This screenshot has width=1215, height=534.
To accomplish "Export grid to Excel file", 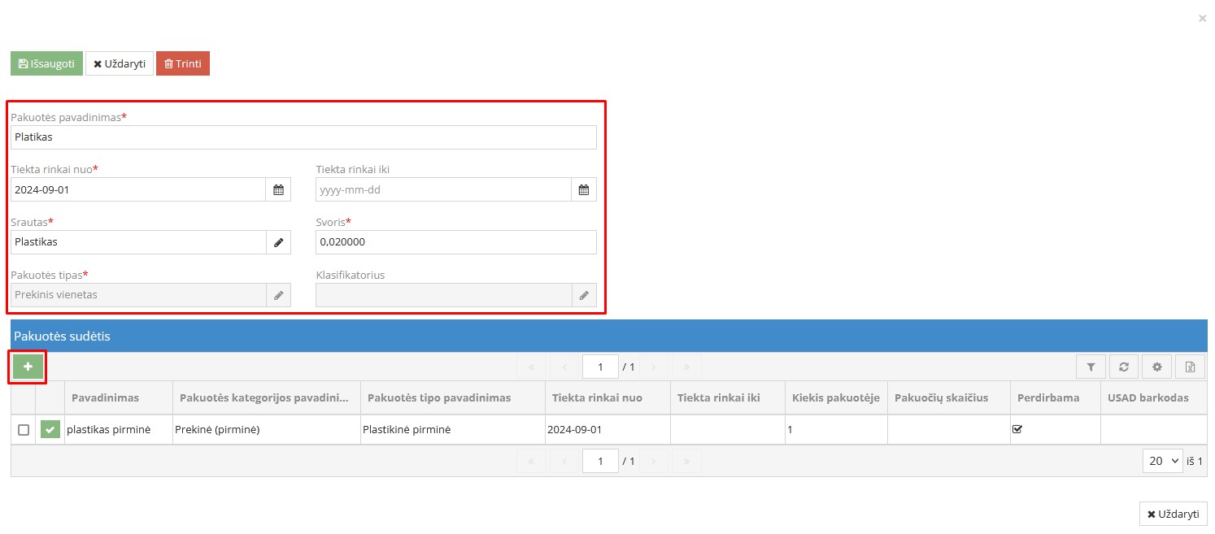I will (x=1190, y=367).
